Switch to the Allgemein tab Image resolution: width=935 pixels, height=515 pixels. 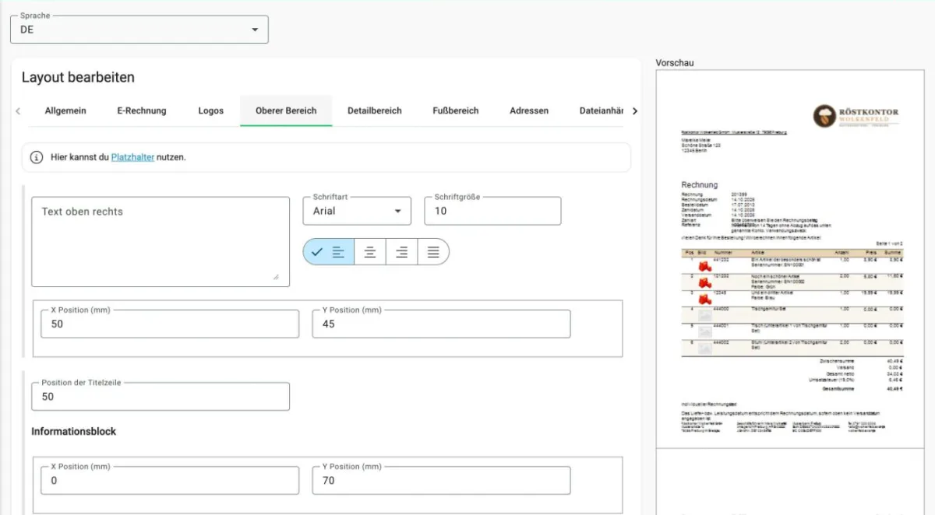pos(65,110)
